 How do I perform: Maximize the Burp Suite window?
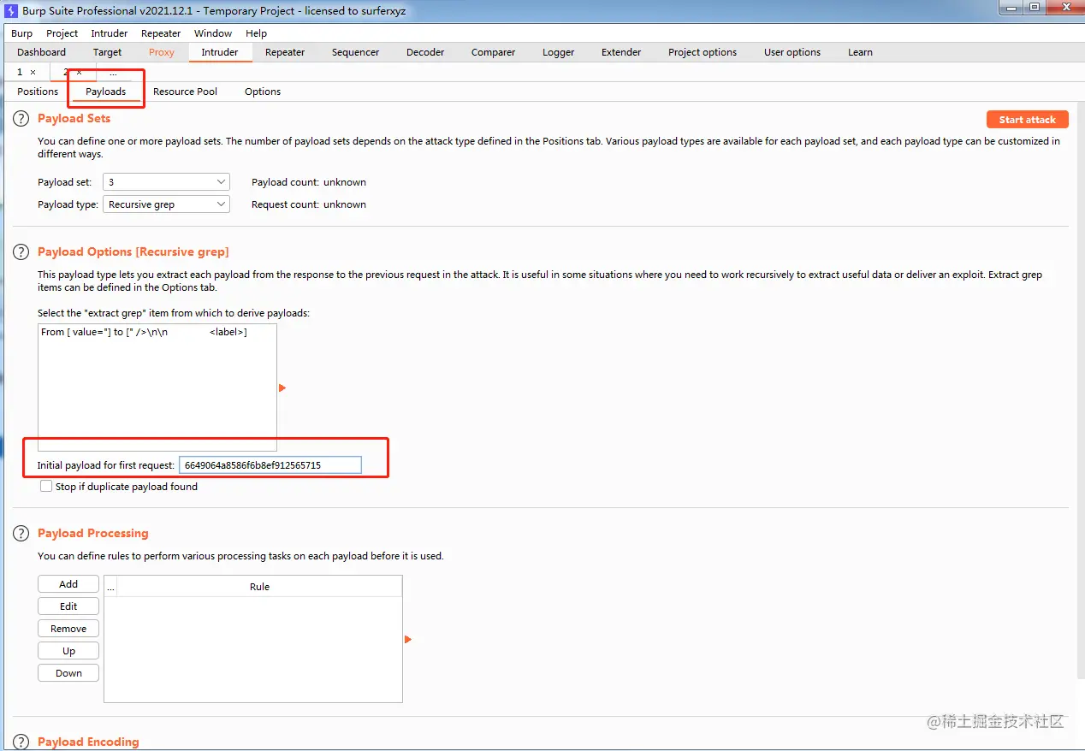(1035, 8)
